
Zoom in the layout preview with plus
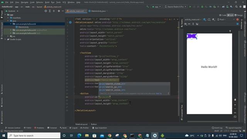click(235, 105)
